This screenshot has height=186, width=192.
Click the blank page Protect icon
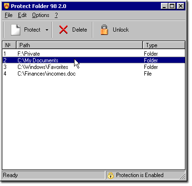click(16, 30)
